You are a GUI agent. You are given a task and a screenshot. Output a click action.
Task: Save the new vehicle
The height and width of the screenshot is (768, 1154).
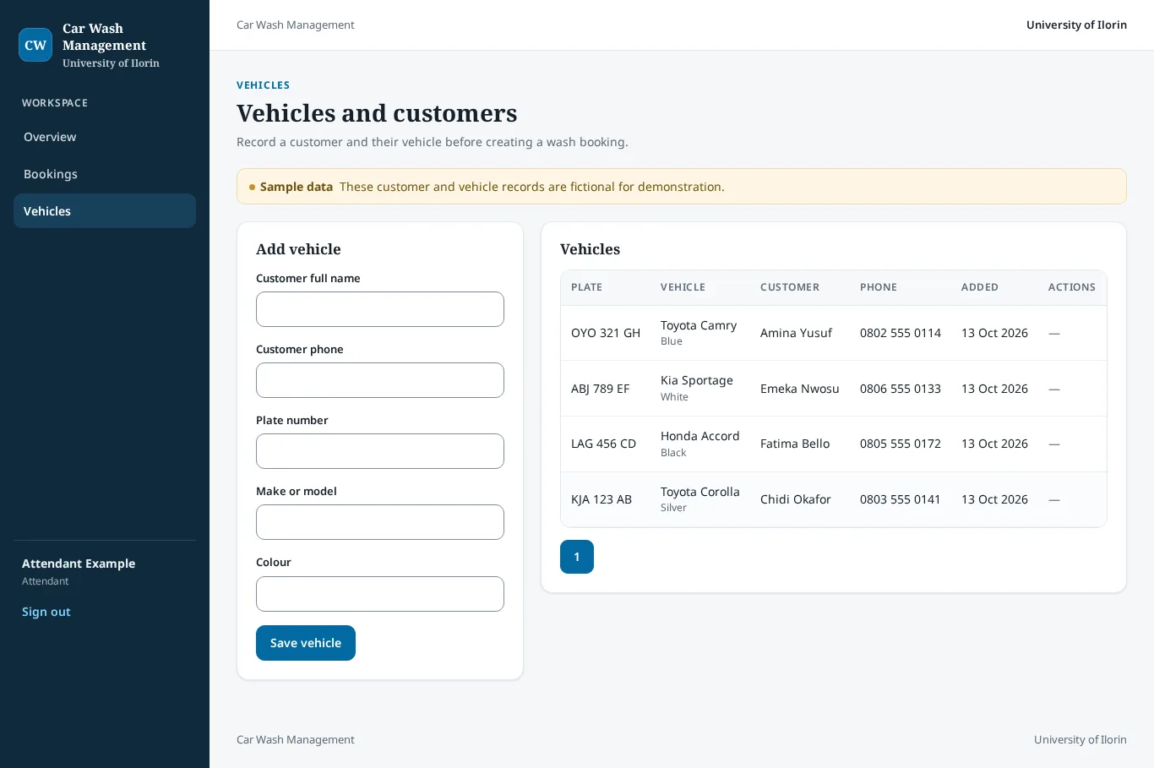click(x=306, y=643)
